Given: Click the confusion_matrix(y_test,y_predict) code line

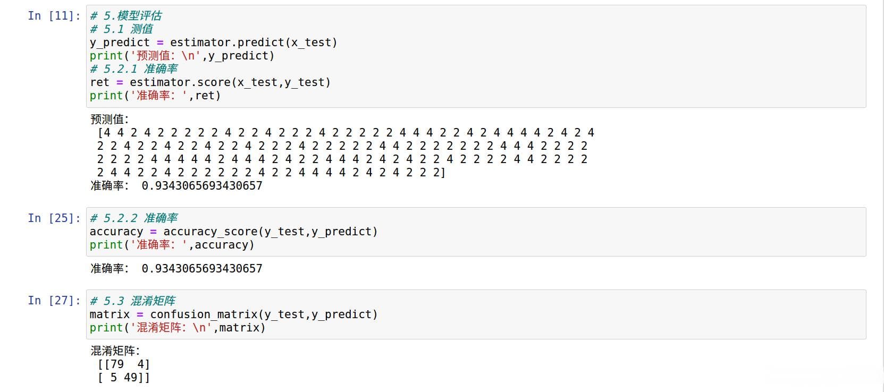Looking at the screenshot, I should click(233, 314).
